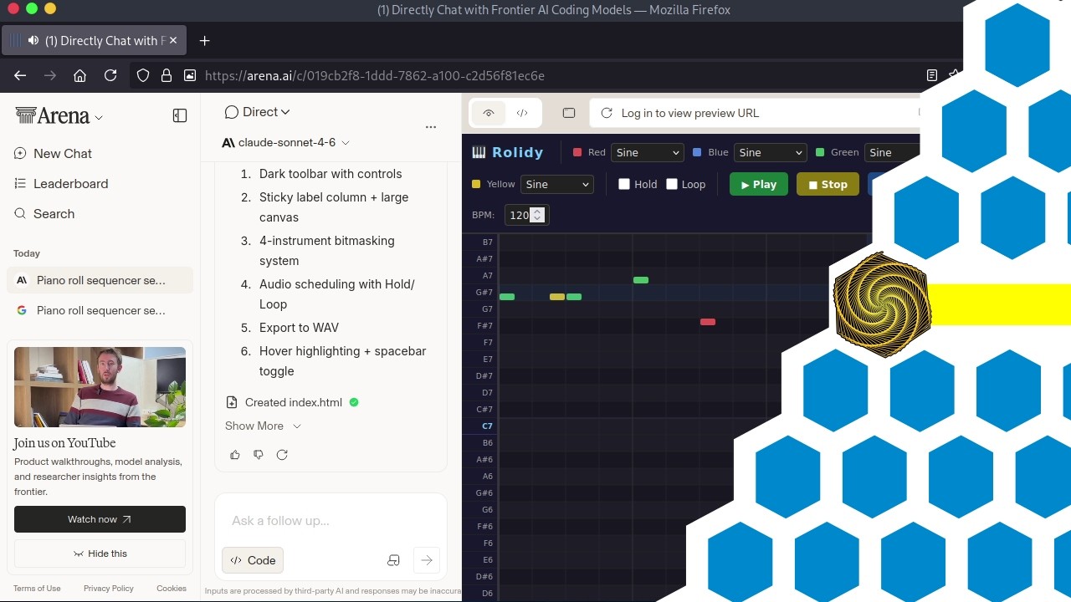1071x602 pixels.
Task: Click the page permissions image icon
Action: pyautogui.click(x=190, y=75)
